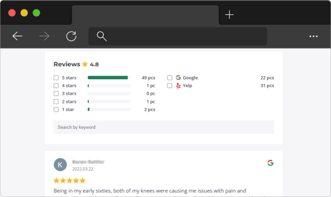Click the "Yelp" source label

pos(187,86)
